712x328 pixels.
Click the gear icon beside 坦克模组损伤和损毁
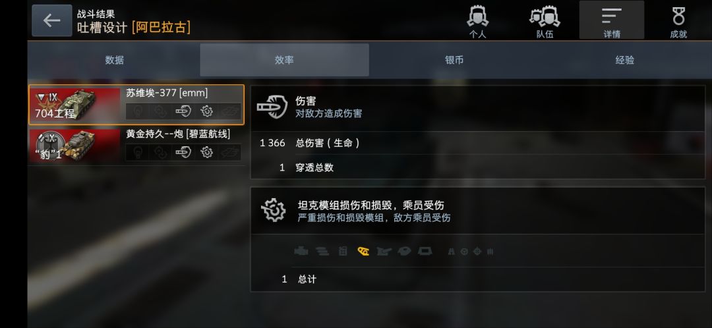pos(274,210)
